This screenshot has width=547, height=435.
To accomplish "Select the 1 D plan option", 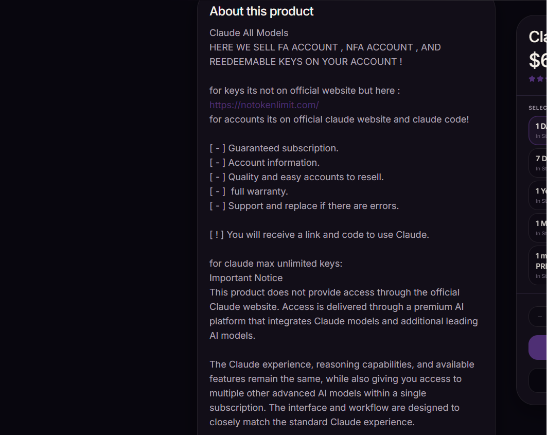I will pos(538,131).
